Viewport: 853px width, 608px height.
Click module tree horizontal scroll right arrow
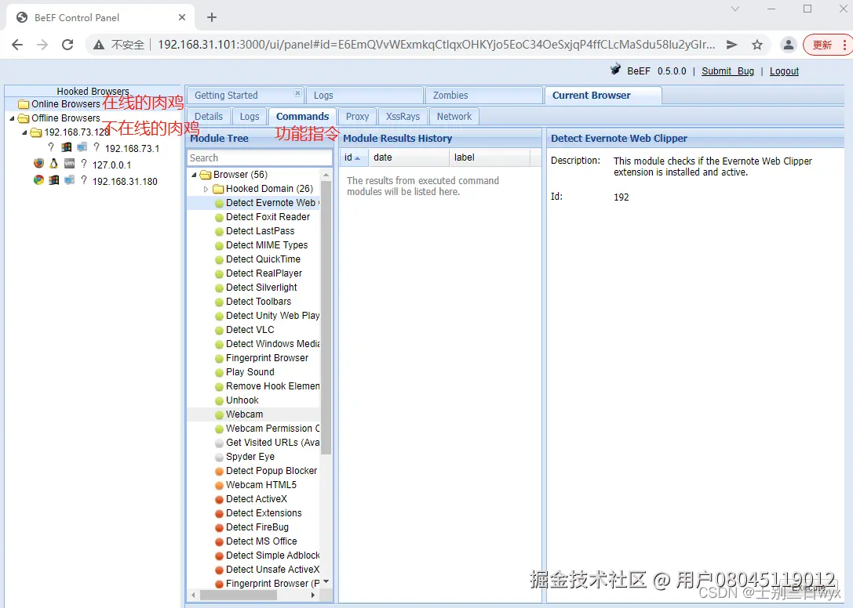pos(313,595)
